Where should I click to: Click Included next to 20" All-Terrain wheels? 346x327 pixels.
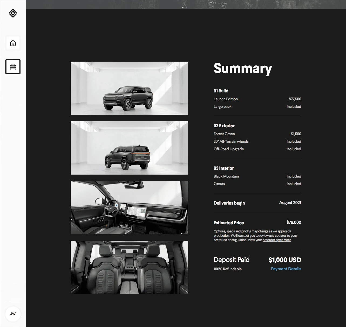click(x=294, y=141)
